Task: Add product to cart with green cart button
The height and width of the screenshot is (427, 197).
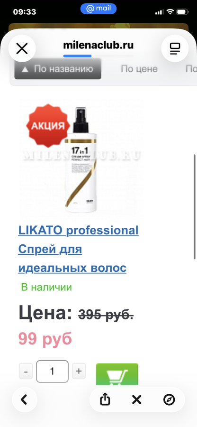Action: coord(117,374)
